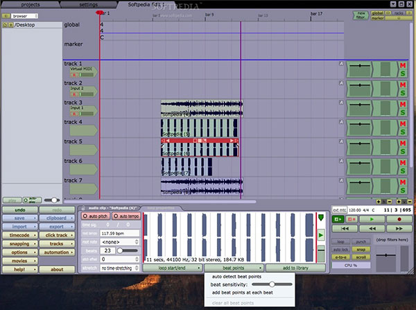The width and height of the screenshot is (416, 310).
Task: Open the loop start/end dropdown
Action: click(173, 268)
